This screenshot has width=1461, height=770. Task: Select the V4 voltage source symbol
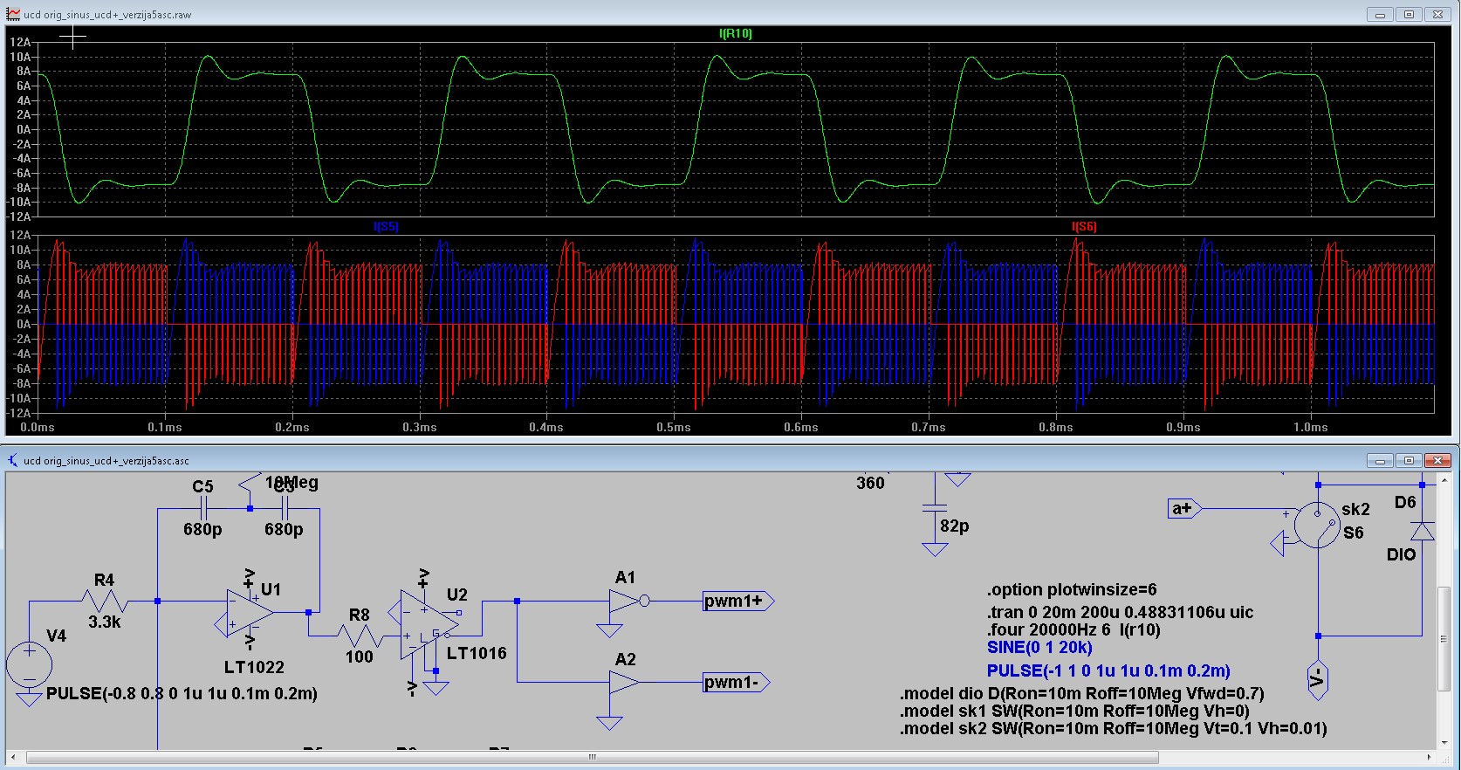tap(30, 664)
